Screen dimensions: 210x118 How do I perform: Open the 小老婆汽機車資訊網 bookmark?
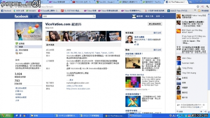[155, 11]
